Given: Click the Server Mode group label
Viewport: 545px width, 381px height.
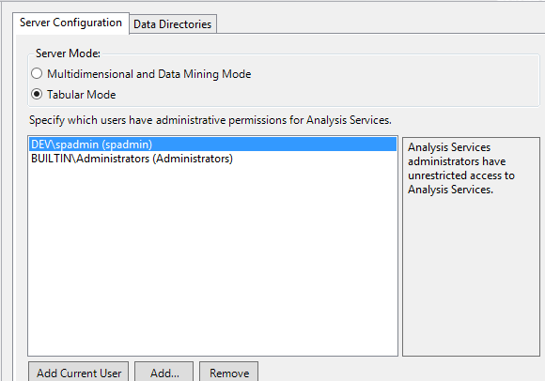Looking at the screenshot, I should (68, 53).
